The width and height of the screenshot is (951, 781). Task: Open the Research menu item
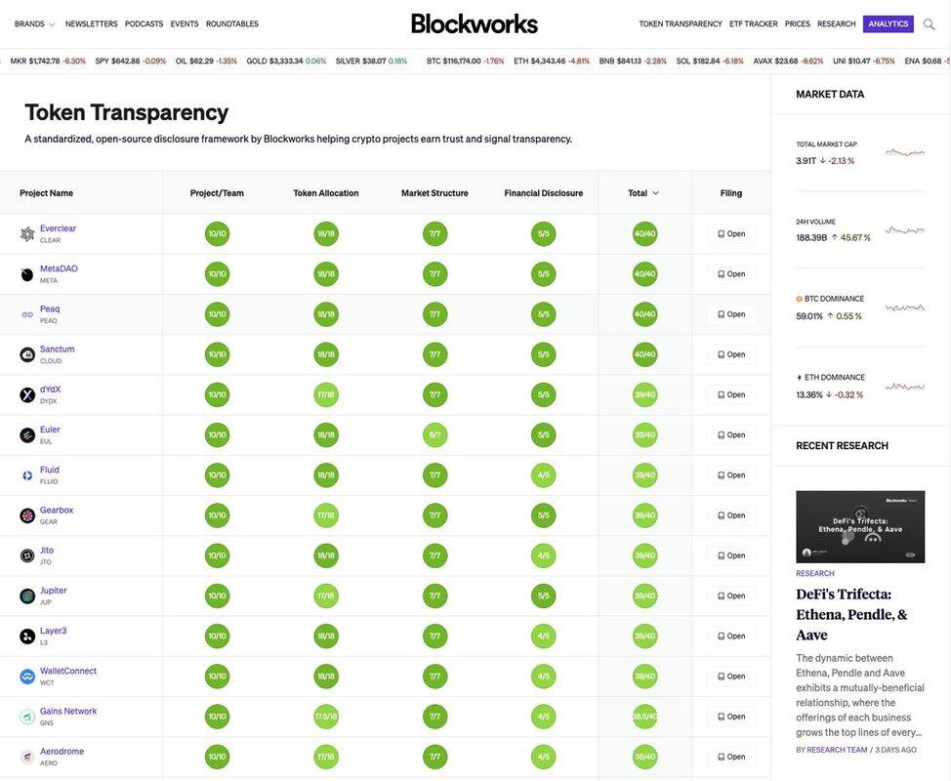click(x=837, y=24)
